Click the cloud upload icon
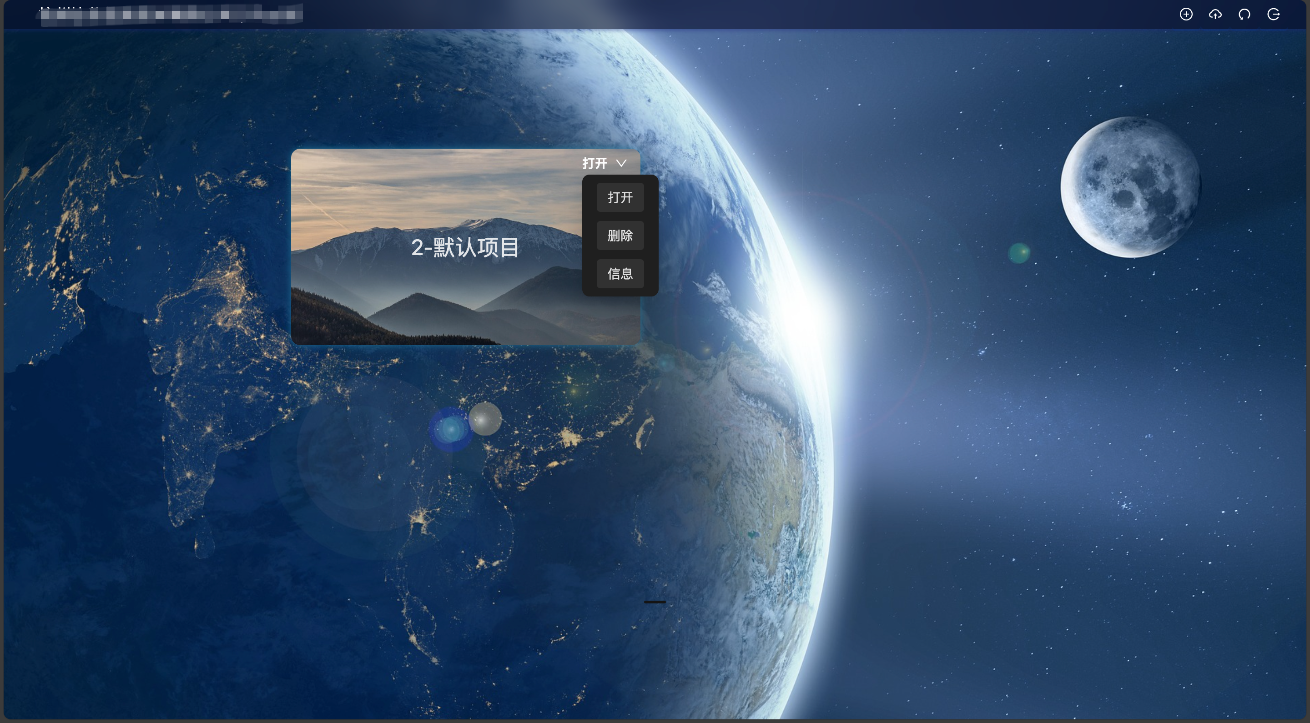This screenshot has width=1310, height=723. pos(1215,14)
